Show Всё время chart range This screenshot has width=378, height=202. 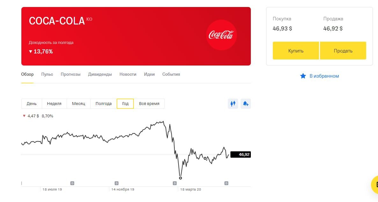tap(149, 104)
